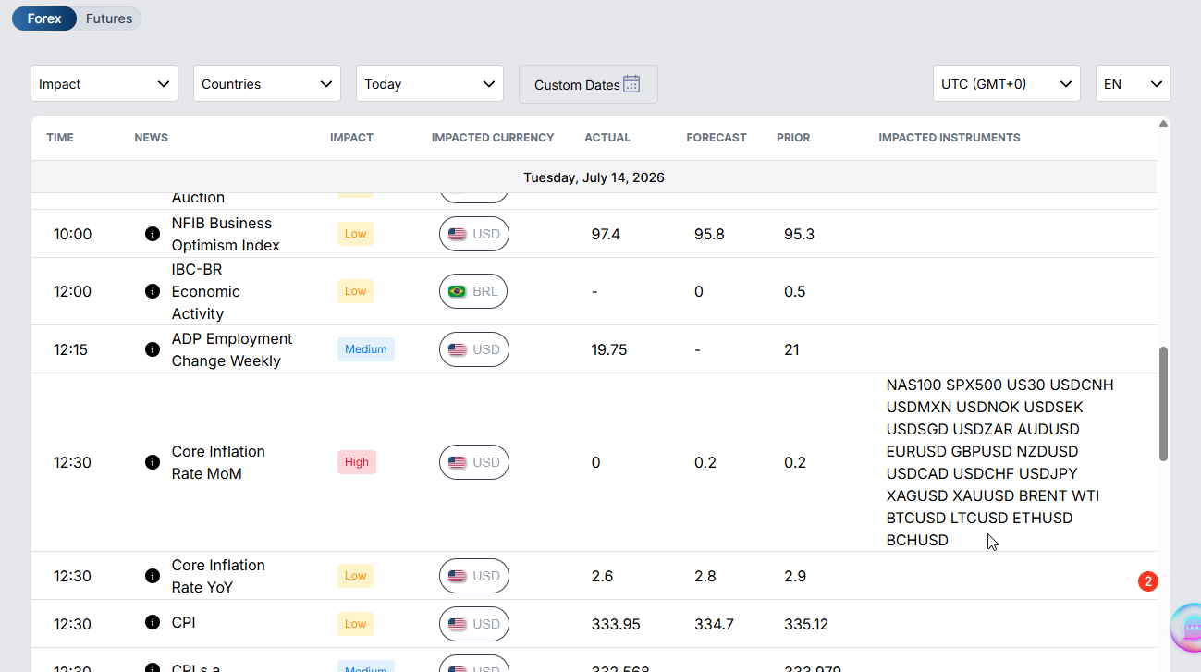Switch to the Forex toggle
The image size is (1201, 672).
coord(44,18)
